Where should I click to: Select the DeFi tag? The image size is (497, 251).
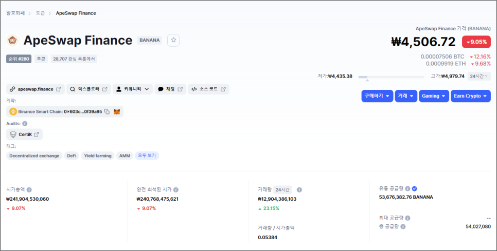click(72, 156)
